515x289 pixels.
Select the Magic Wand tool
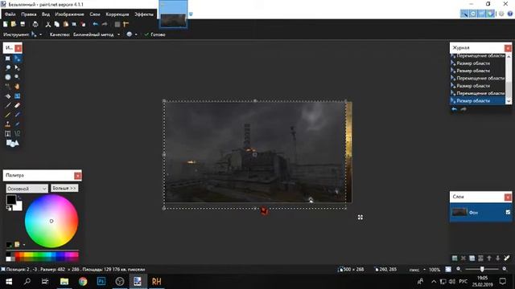[8, 87]
